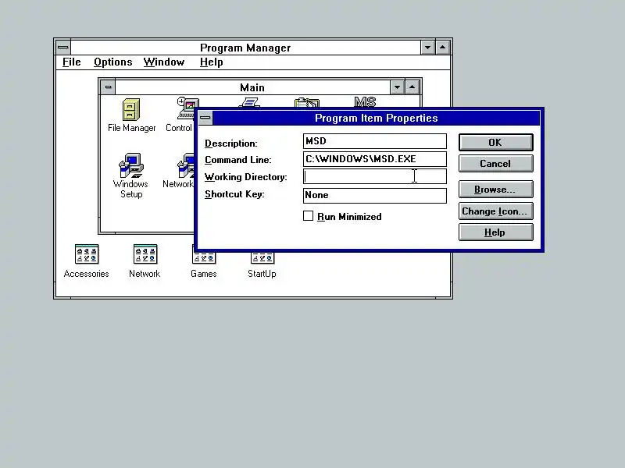Open the Help menu in Program Manager
625x468 pixels.
point(211,62)
